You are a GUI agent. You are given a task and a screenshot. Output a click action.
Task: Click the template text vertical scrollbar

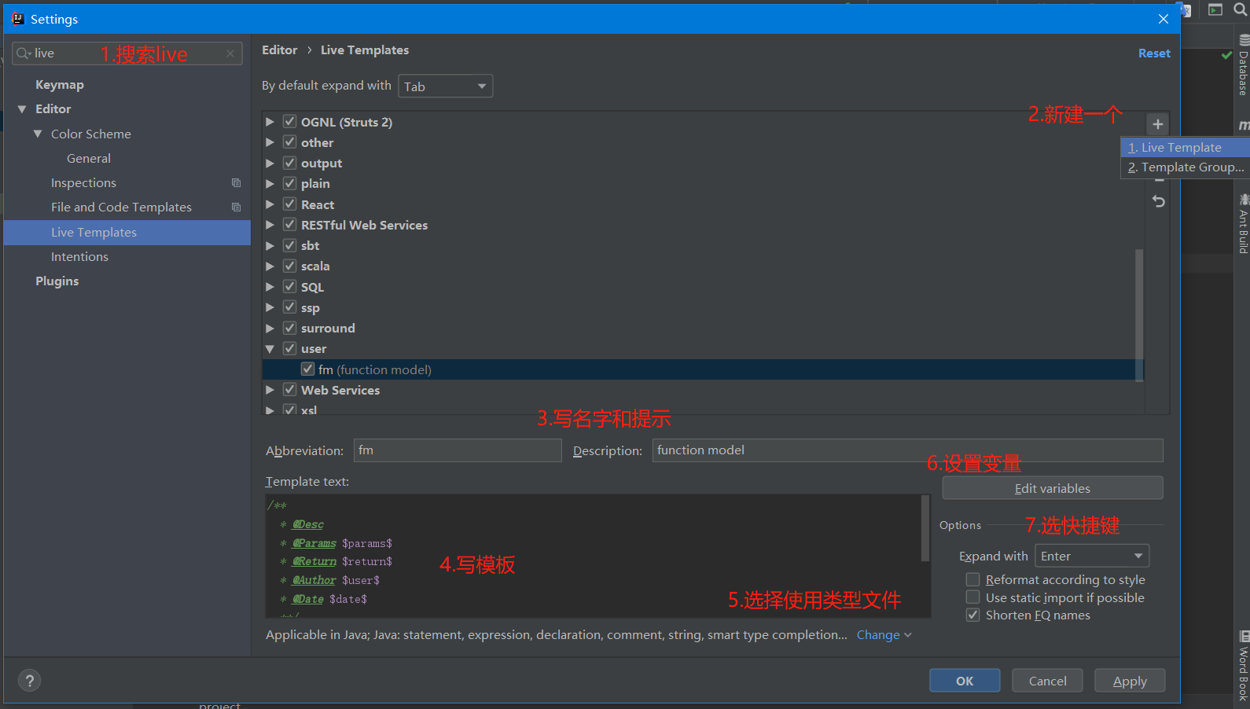pyautogui.click(x=925, y=528)
